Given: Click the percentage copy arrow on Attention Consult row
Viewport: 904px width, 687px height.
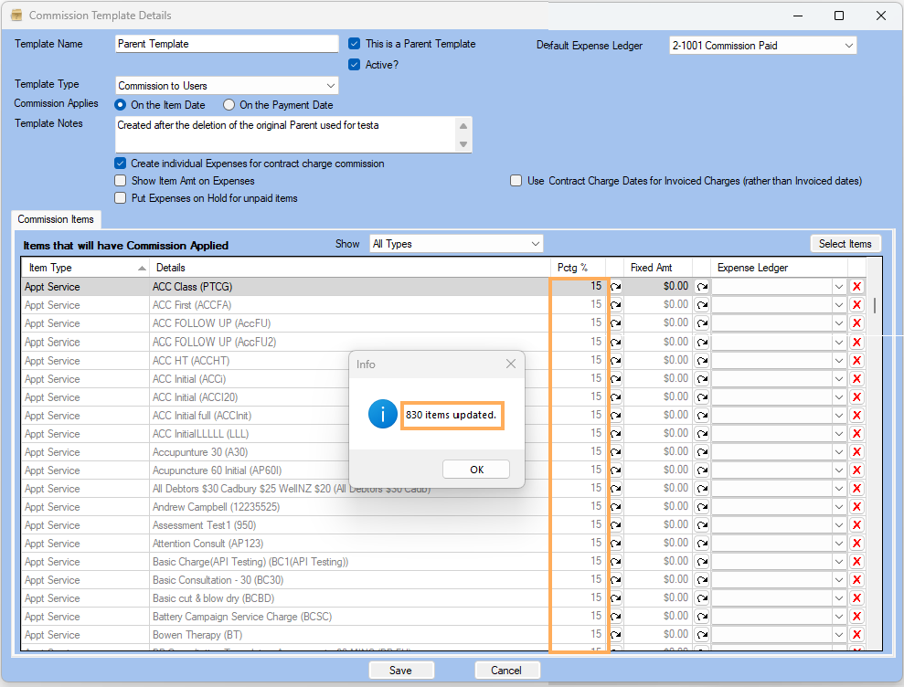Looking at the screenshot, I should click(x=615, y=544).
